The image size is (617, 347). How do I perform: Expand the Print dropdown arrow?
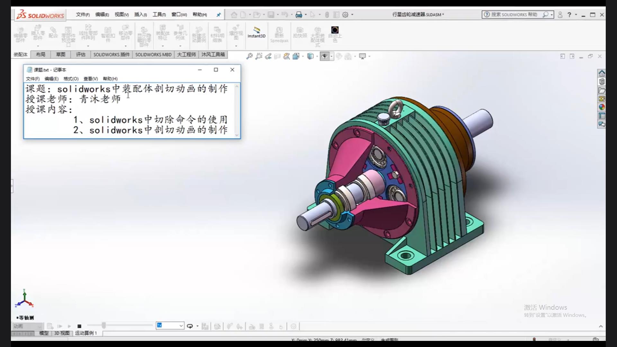point(306,15)
